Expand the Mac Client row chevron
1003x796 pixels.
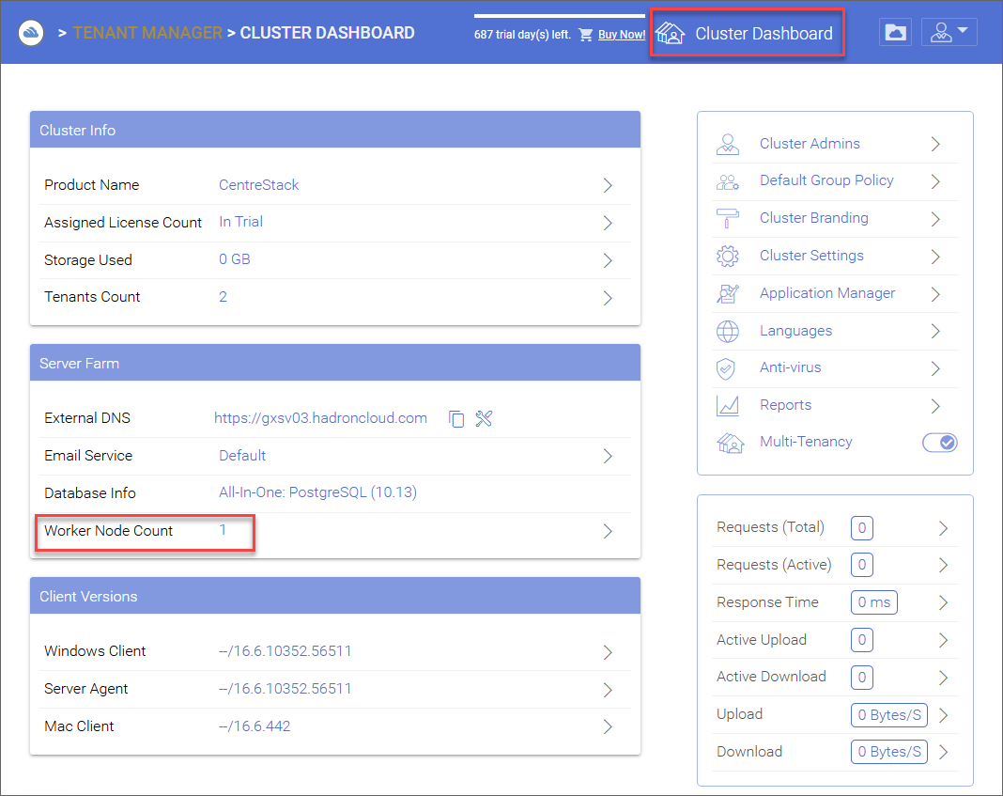607,726
